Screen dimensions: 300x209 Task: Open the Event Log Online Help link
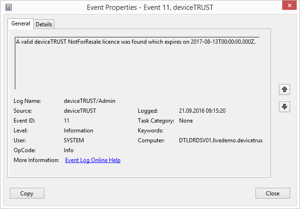coord(93,160)
